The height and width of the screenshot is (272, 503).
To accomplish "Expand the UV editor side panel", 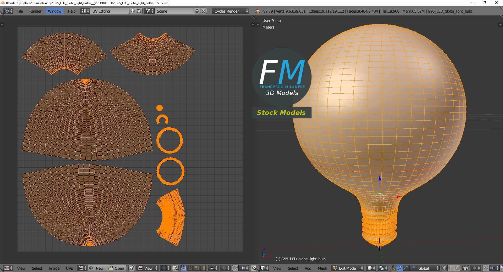I will pyautogui.click(x=253, y=25).
